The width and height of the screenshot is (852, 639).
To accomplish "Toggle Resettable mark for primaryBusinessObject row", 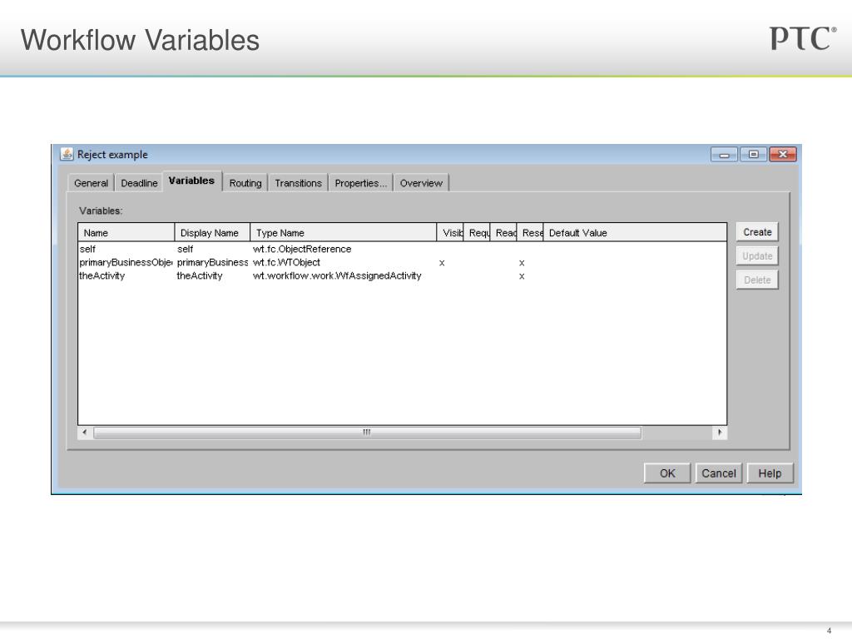I will tap(522, 262).
